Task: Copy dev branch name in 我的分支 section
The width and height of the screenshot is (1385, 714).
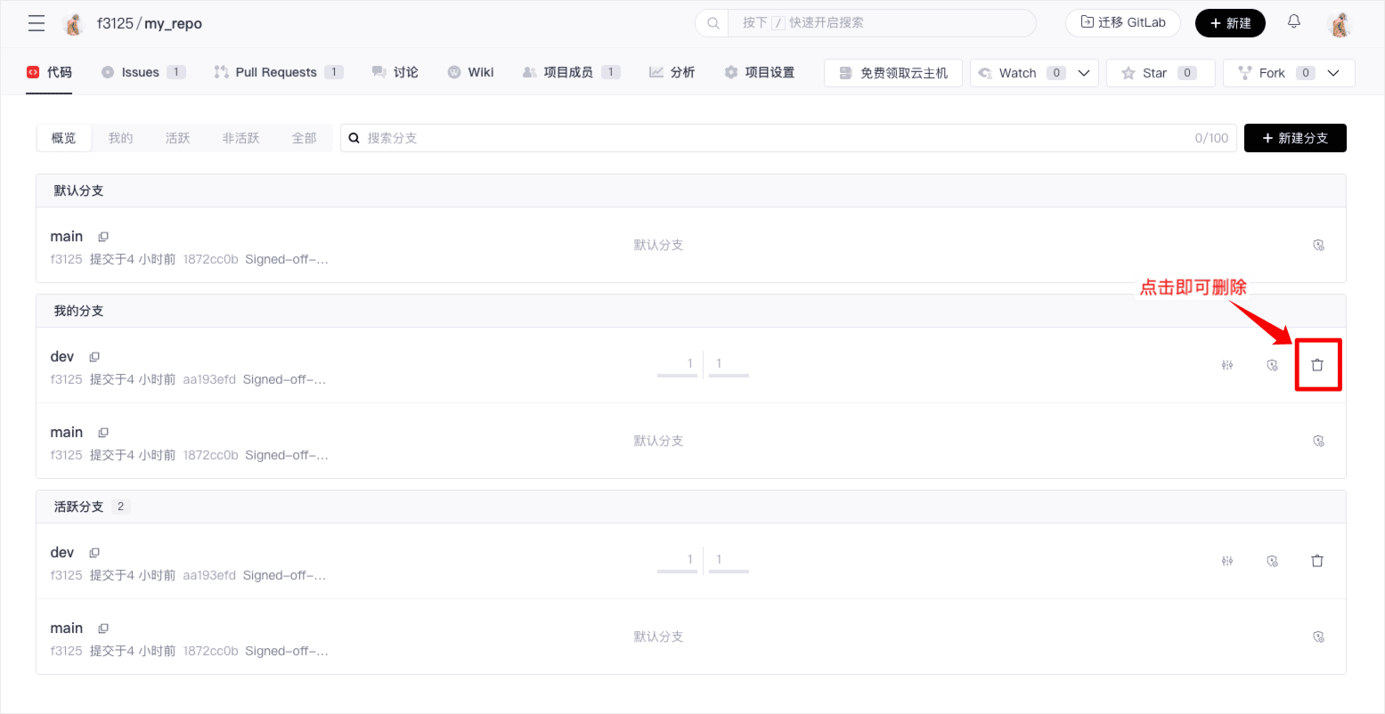Action: (94, 357)
